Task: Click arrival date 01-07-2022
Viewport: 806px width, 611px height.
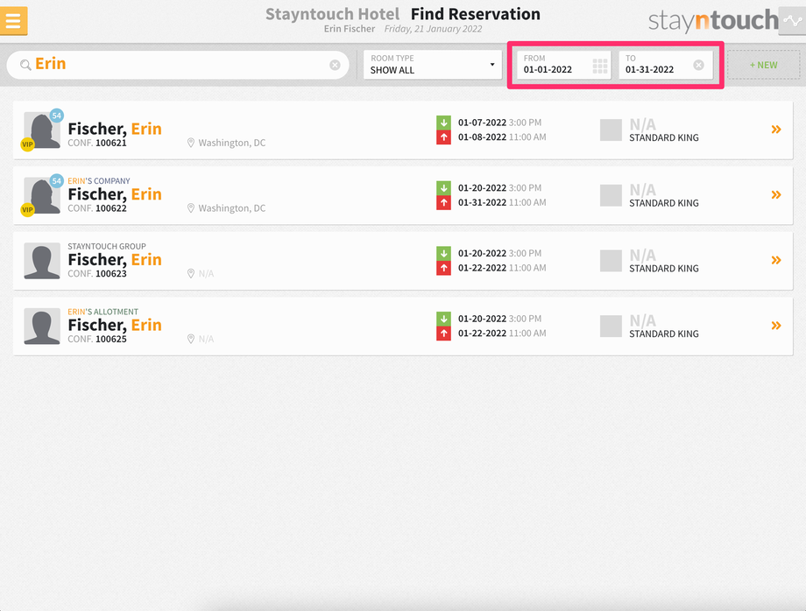Action: (482, 123)
